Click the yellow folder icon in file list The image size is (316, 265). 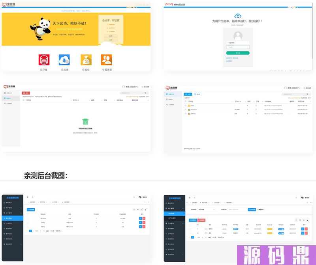click(x=189, y=106)
